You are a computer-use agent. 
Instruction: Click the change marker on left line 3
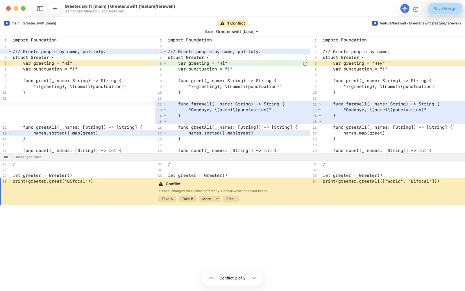point(10,52)
